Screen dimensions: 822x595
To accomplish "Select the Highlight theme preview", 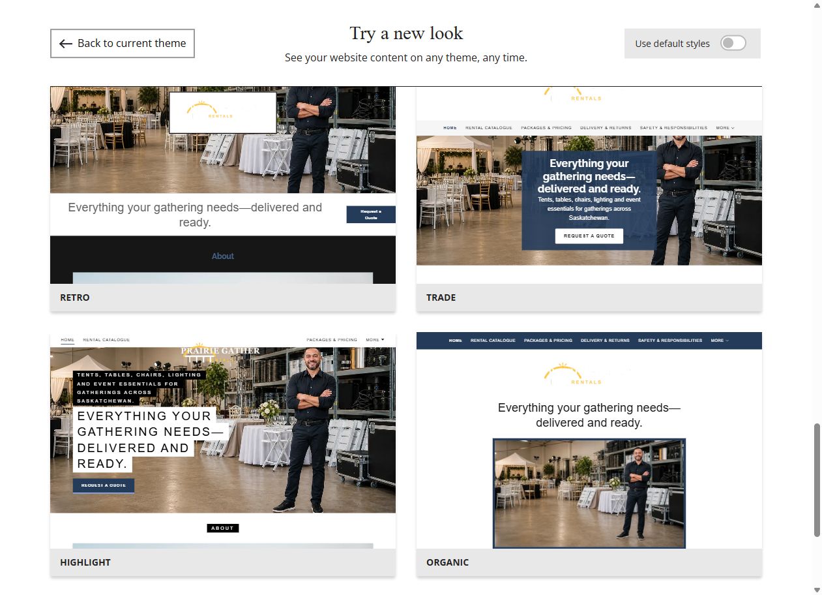I will [x=223, y=440].
